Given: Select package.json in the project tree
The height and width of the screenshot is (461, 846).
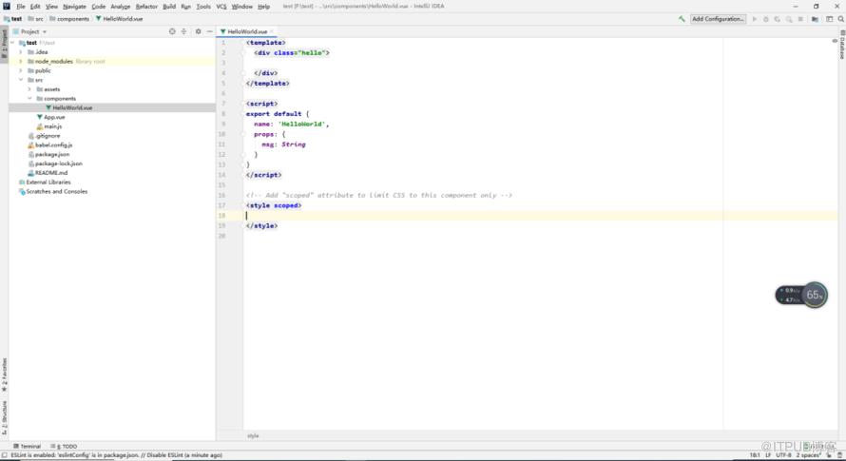Looking at the screenshot, I should (x=51, y=154).
